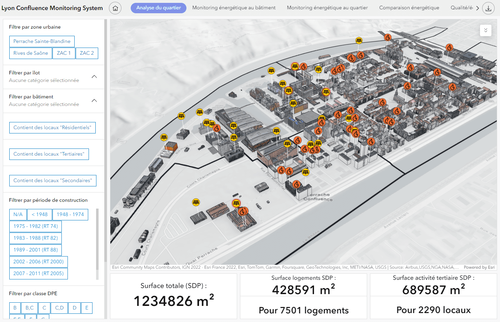Click Contient des locaux "Tertiaires" button
Image resolution: width=500 pixels, height=322 pixels.
[49, 154]
